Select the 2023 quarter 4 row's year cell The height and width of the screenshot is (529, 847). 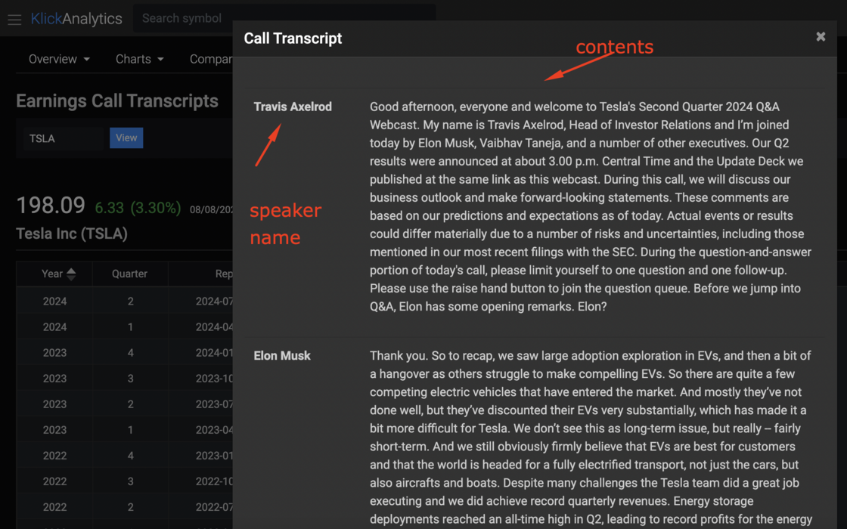(54, 352)
